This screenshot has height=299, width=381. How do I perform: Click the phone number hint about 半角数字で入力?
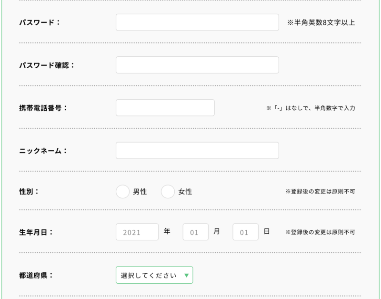(311, 108)
